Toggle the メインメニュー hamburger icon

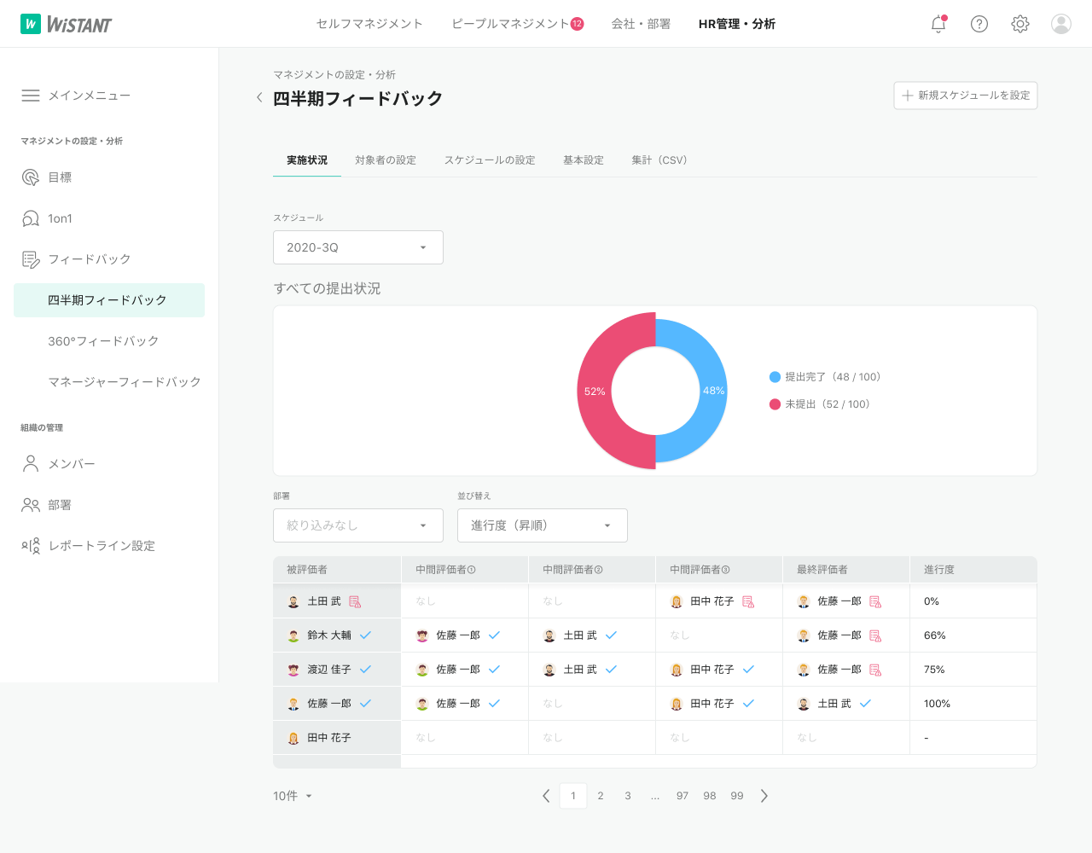click(31, 96)
